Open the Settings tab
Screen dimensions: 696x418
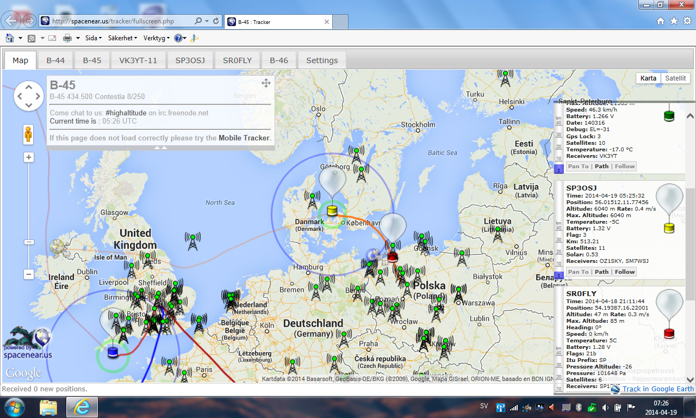[x=322, y=60]
